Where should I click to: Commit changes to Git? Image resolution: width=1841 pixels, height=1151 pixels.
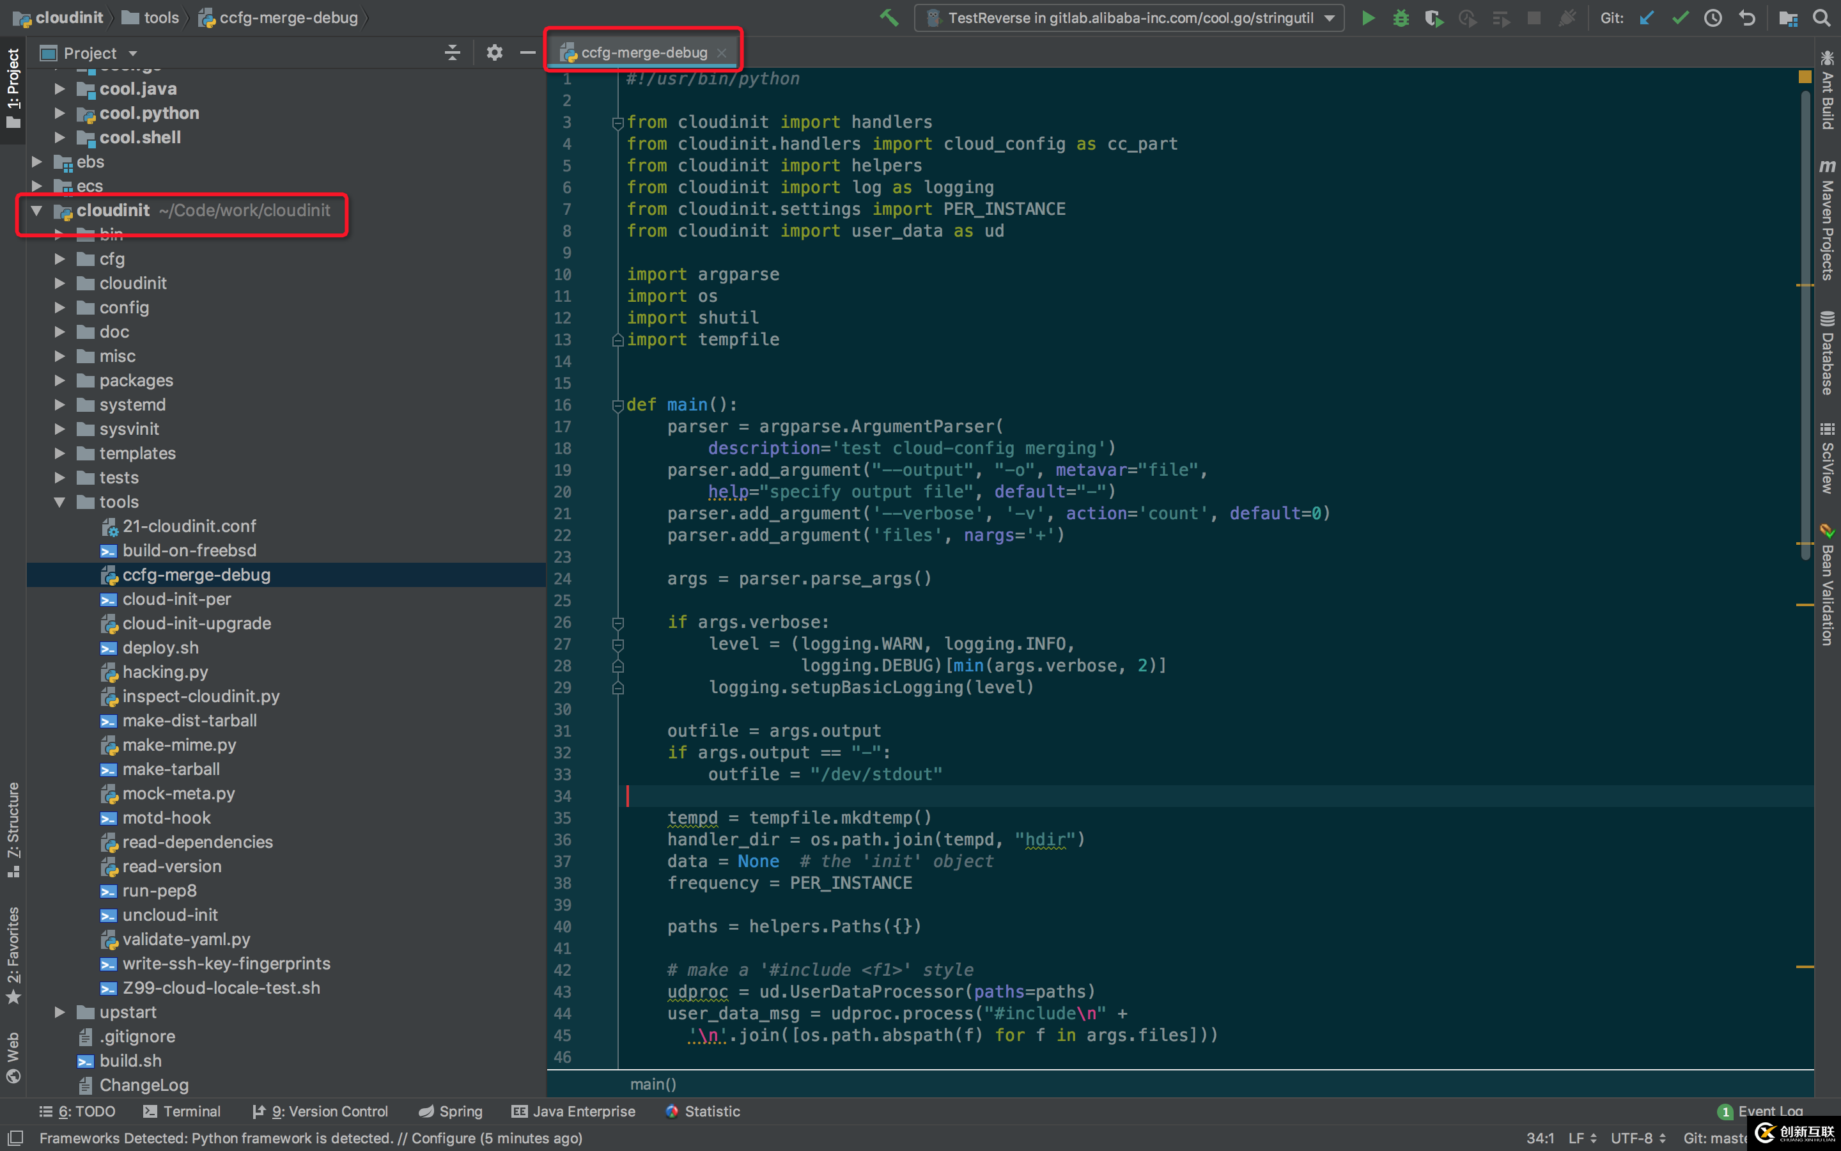pyautogui.click(x=1681, y=17)
